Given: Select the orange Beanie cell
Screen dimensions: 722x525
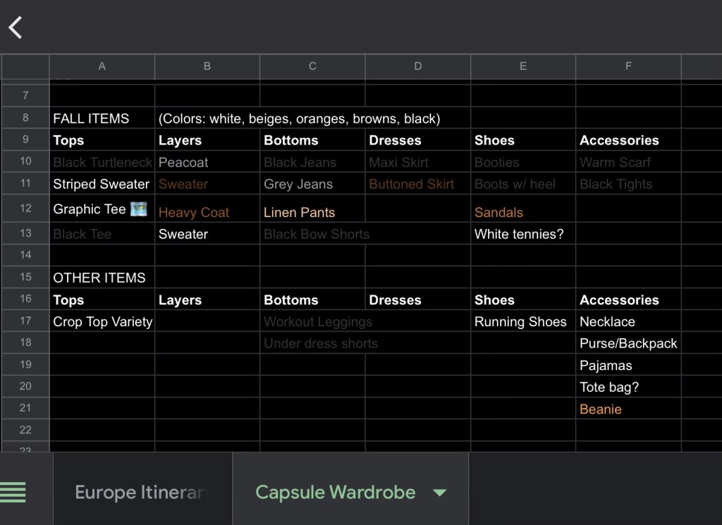Looking at the screenshot, I should click(601, 409).
